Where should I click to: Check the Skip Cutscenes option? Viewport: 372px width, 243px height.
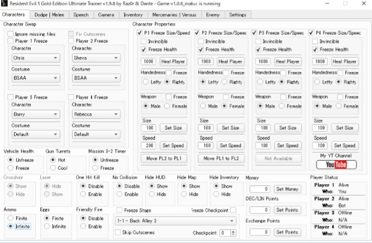[x=118, y=232]
